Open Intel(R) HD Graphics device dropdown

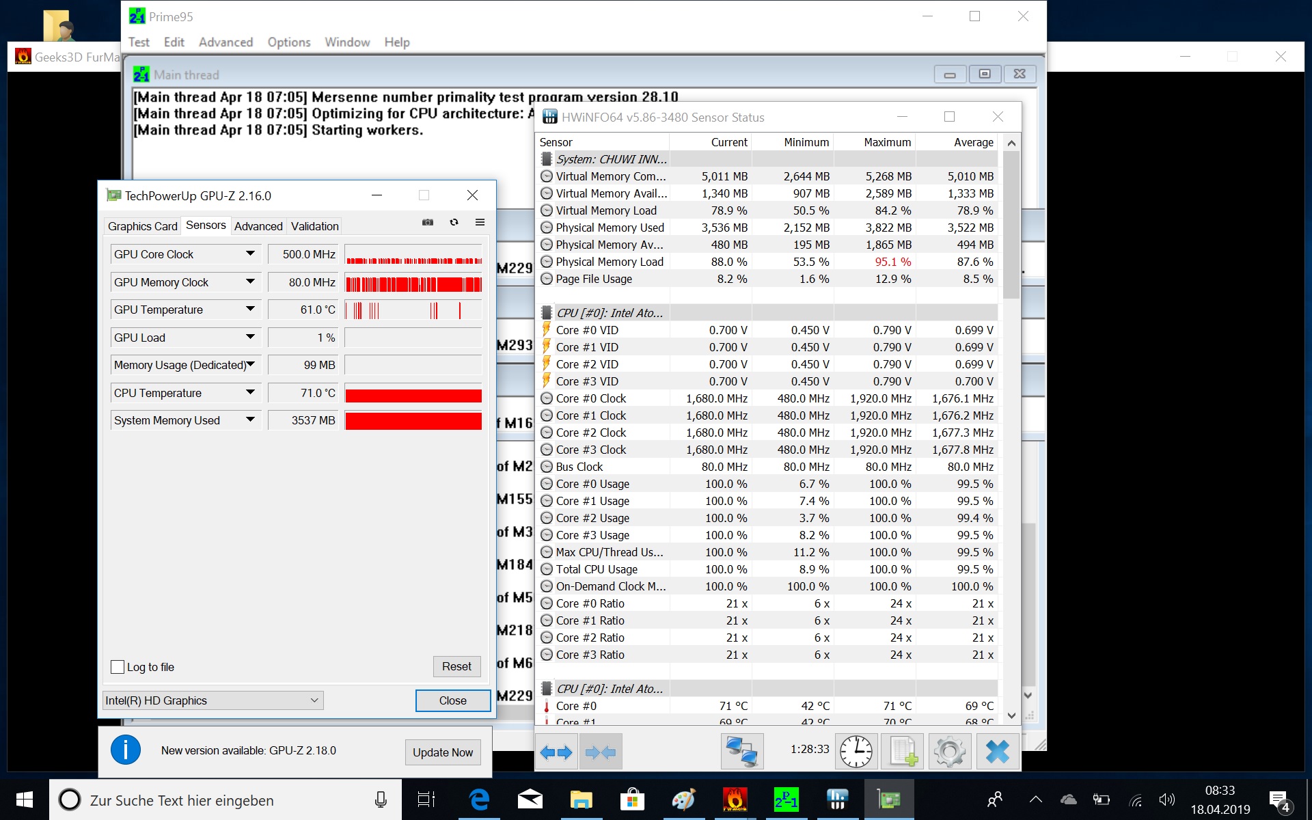(x=213, y=700)
